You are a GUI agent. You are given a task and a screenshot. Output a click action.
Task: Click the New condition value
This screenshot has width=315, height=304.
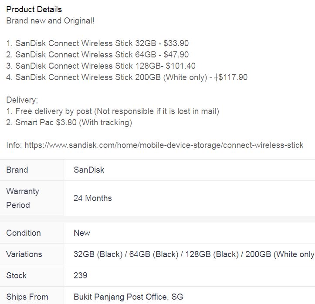(82, 233)
